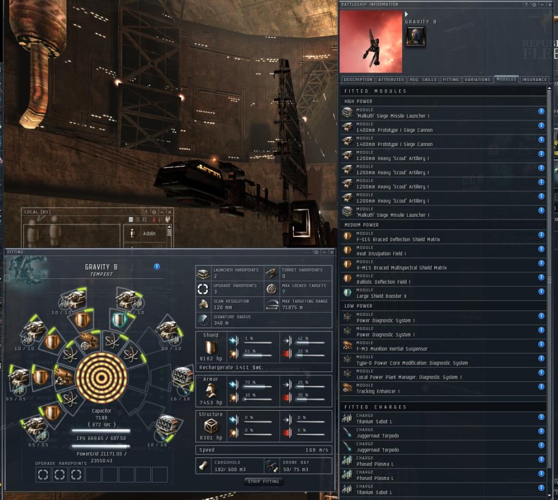Toggle pin on the Local window
Screen dimensions: 558x500
point(154,212)
